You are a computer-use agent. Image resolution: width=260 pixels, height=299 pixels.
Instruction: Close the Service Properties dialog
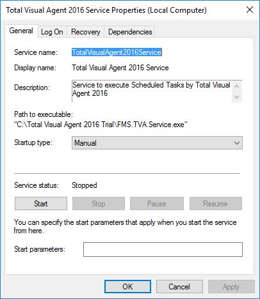250,10
